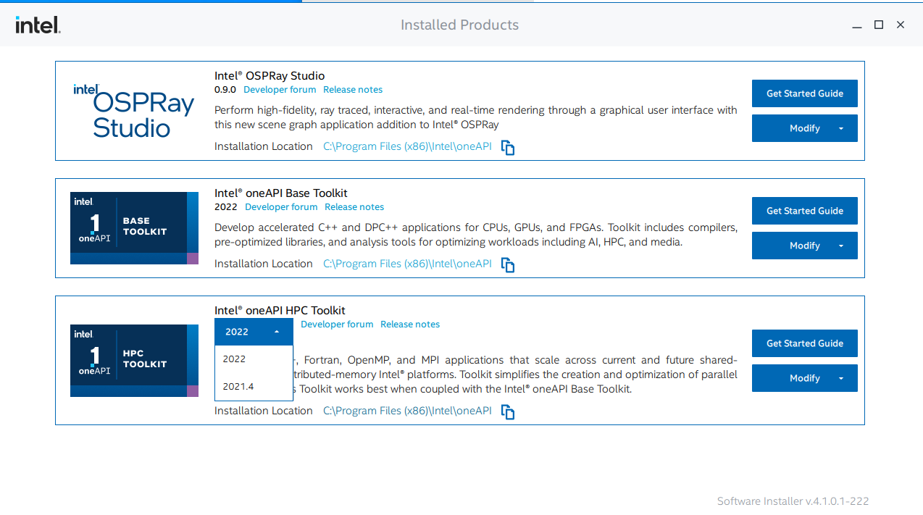Click the oneAPI Base Toolkit badge image
This screenshot has width=923, height=515.
pos(133,227)
